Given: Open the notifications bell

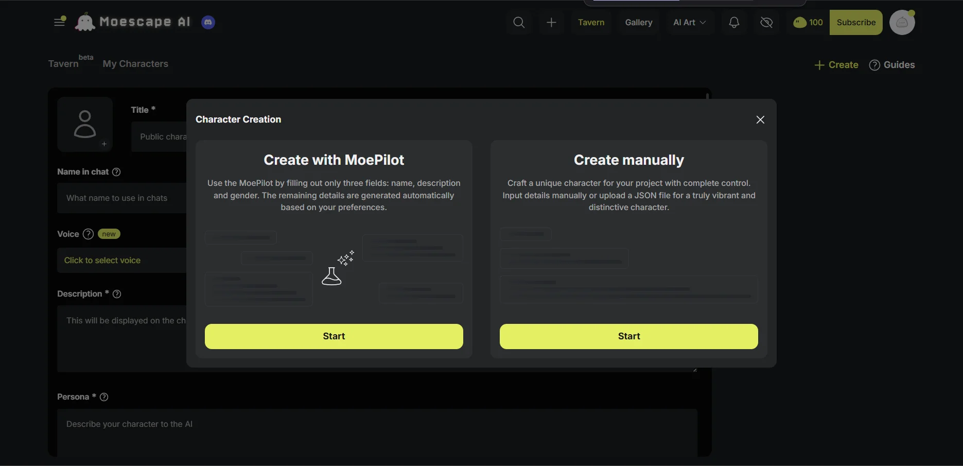Looking at the screenshot, I should [734, 23].
